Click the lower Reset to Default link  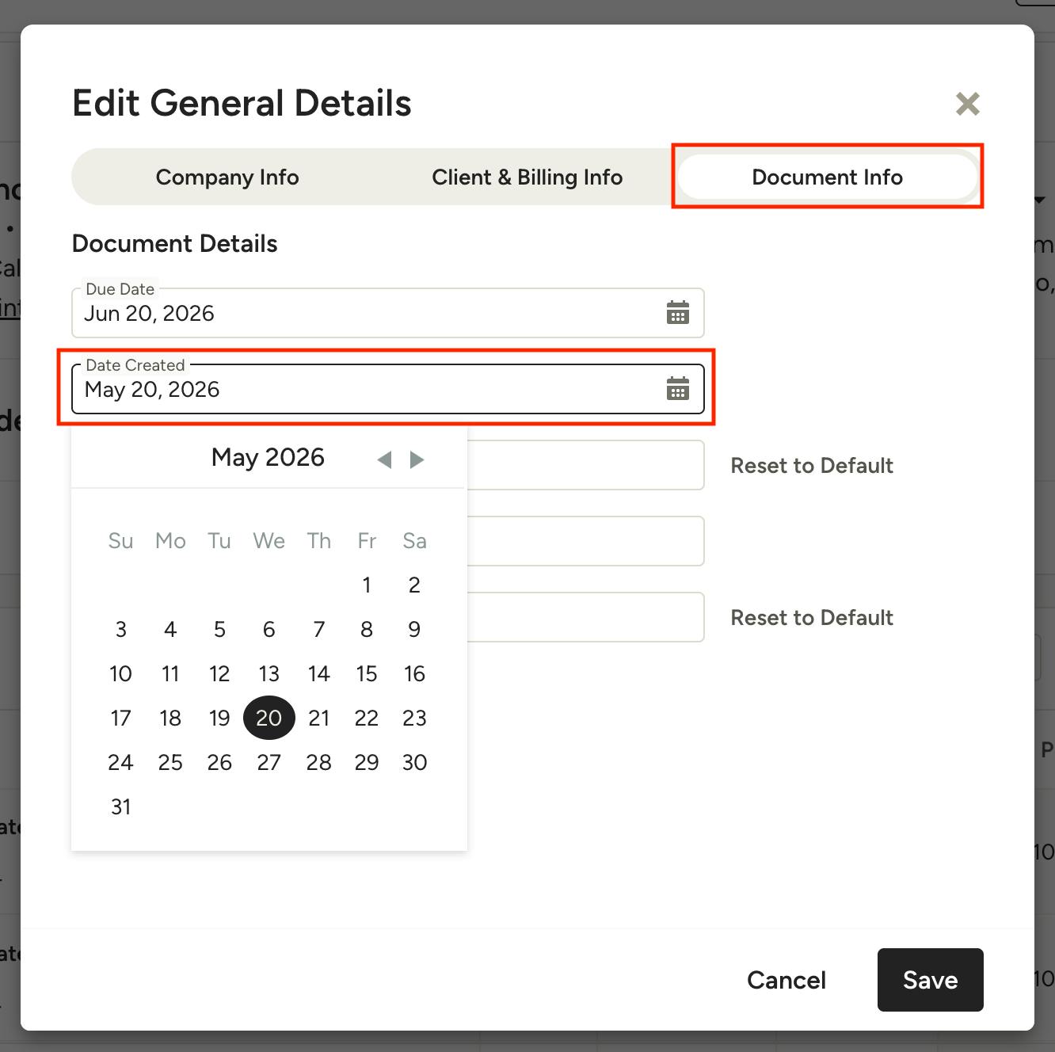click(812, 617)
